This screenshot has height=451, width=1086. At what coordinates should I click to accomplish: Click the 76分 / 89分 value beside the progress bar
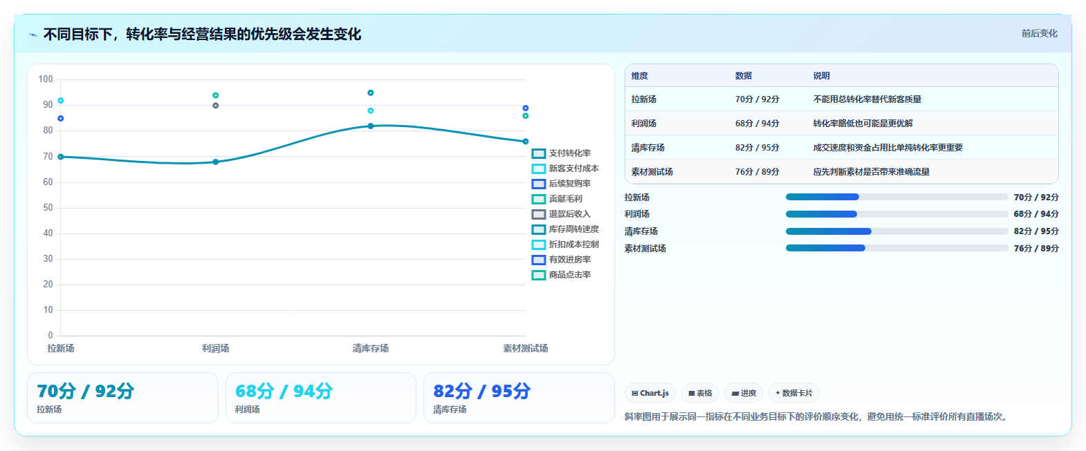[x=1036, y=249]
